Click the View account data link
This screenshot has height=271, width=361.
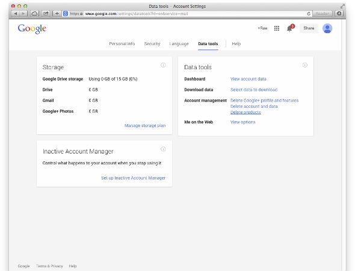pos(248,79)
